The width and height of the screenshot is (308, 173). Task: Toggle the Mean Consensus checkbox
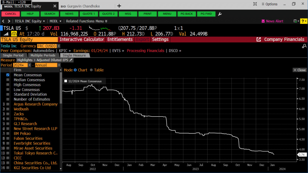coord(8,75)
